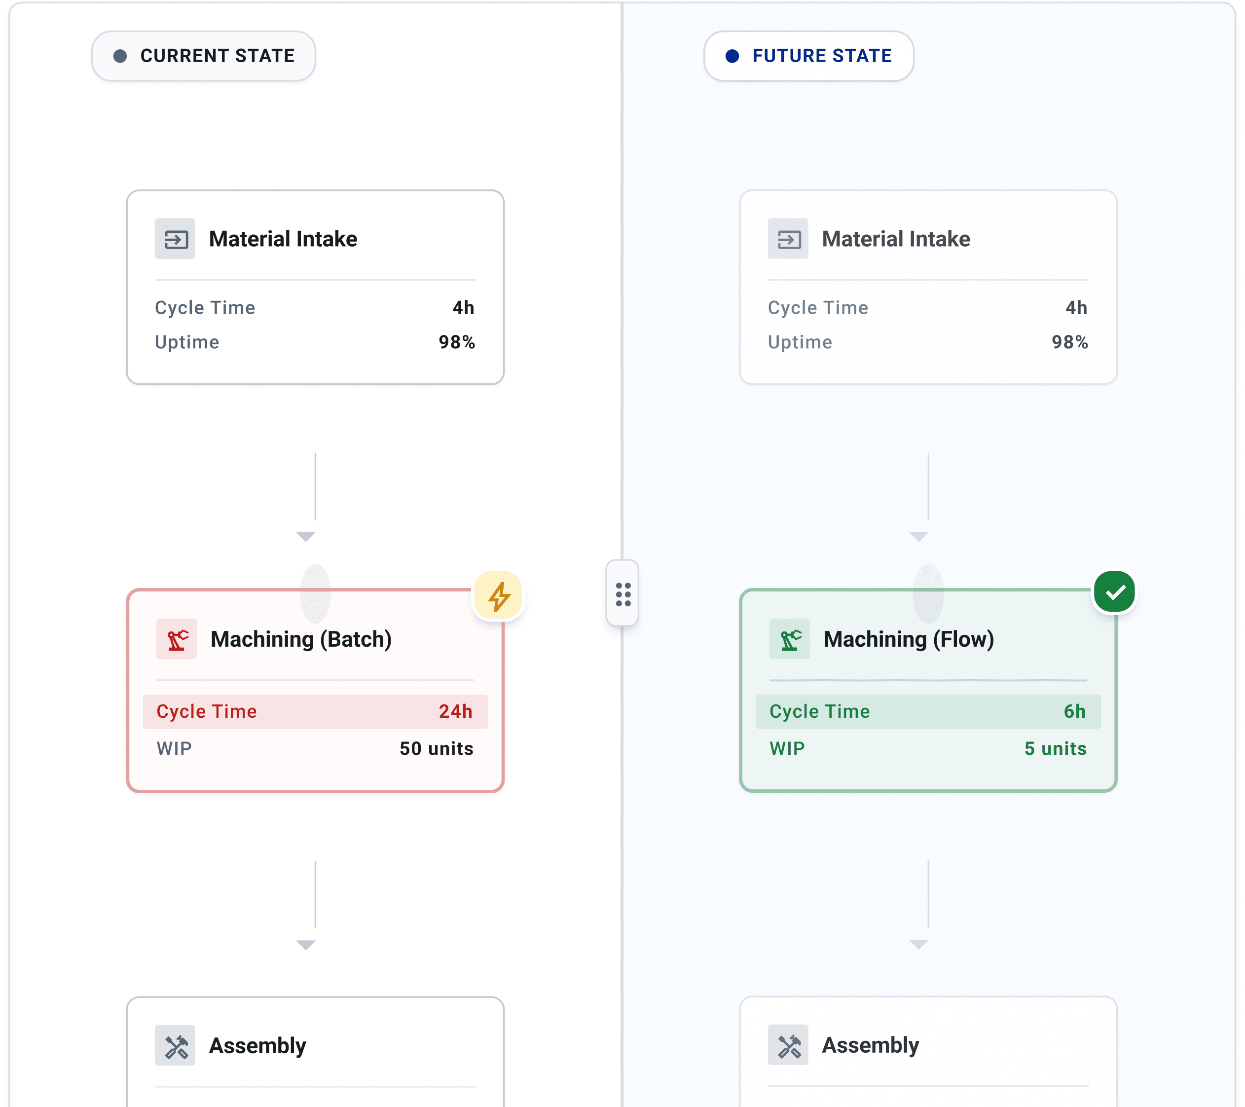Click the Material Intake title in Current State
Viewport: 1245px width, 1107px height.
tap(283, 239)
